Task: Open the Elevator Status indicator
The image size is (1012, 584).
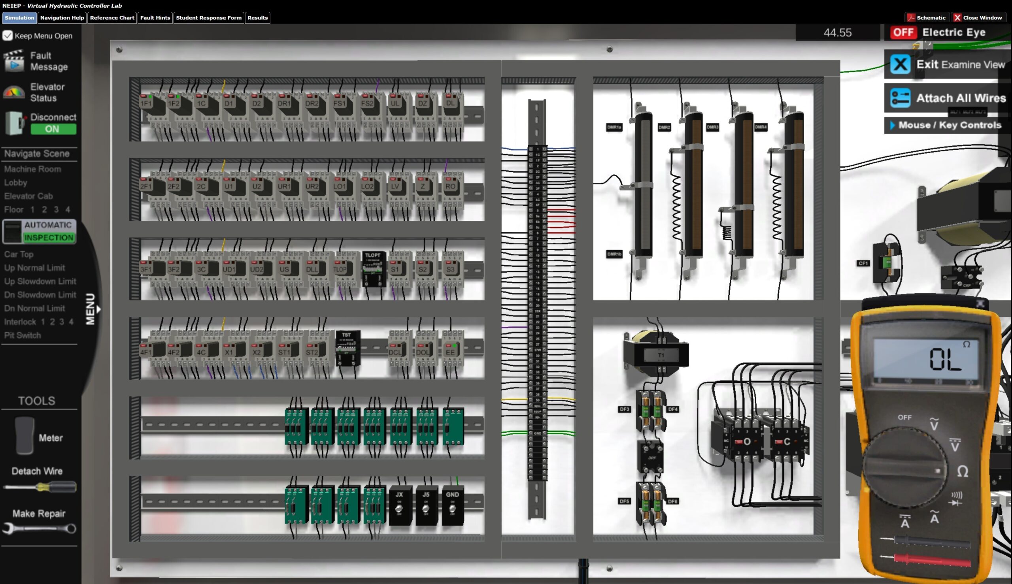Action: pyautogui.click(x=14, y=92)
